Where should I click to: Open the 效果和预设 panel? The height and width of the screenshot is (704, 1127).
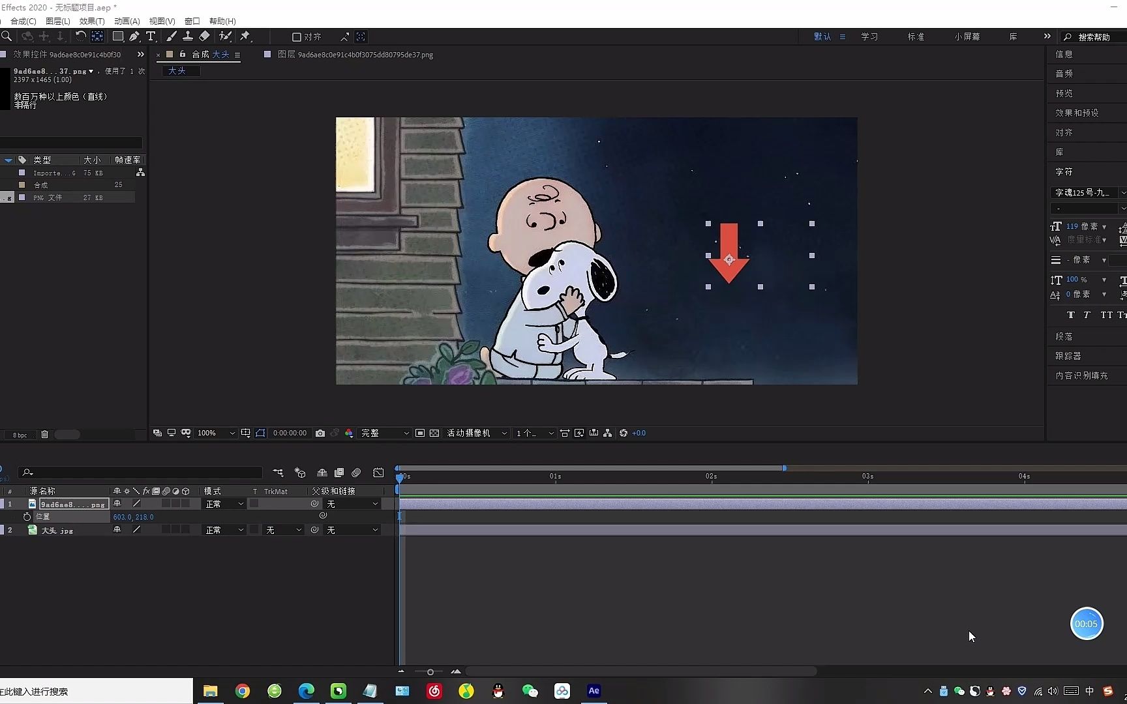pos(1077,113)
